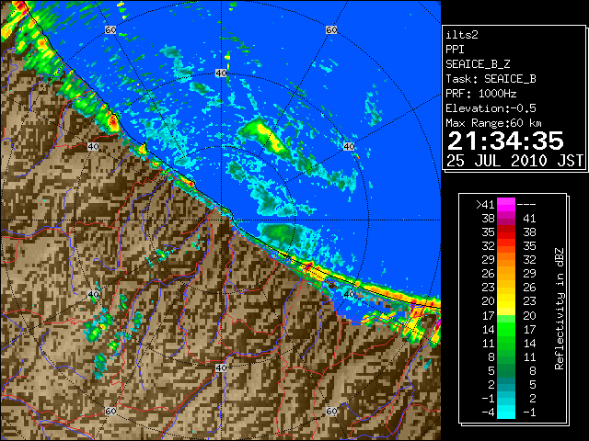This screenshot has width=589, height=441.
Task: Click the 40 km ring label due south of the radar
Action: click(x=221, y=367)
